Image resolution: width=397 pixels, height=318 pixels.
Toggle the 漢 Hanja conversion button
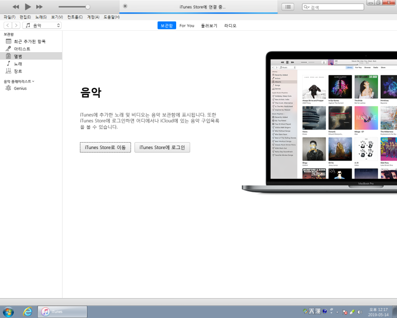[x=318, y=311]
